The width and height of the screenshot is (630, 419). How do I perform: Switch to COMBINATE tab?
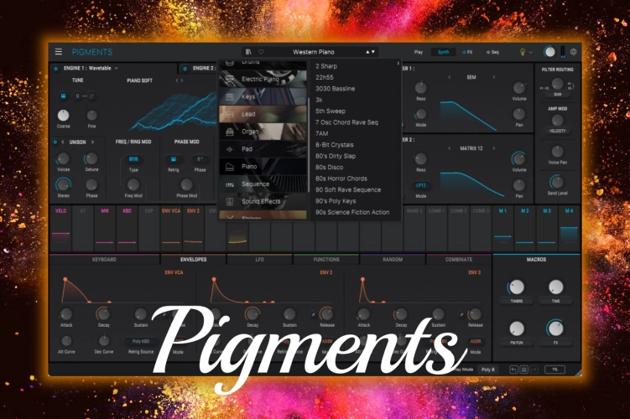459,260
